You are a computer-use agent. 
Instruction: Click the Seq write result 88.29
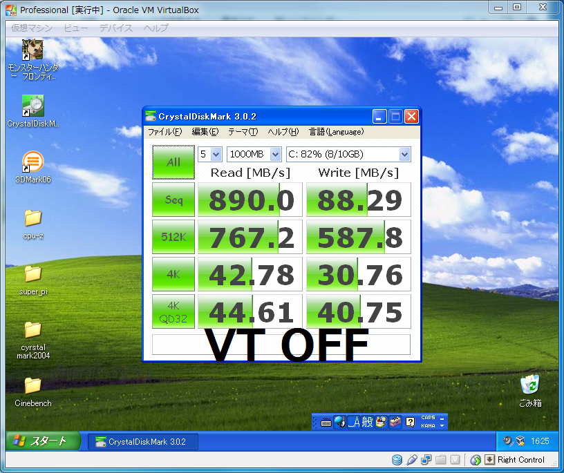click(x=359, y=200)
